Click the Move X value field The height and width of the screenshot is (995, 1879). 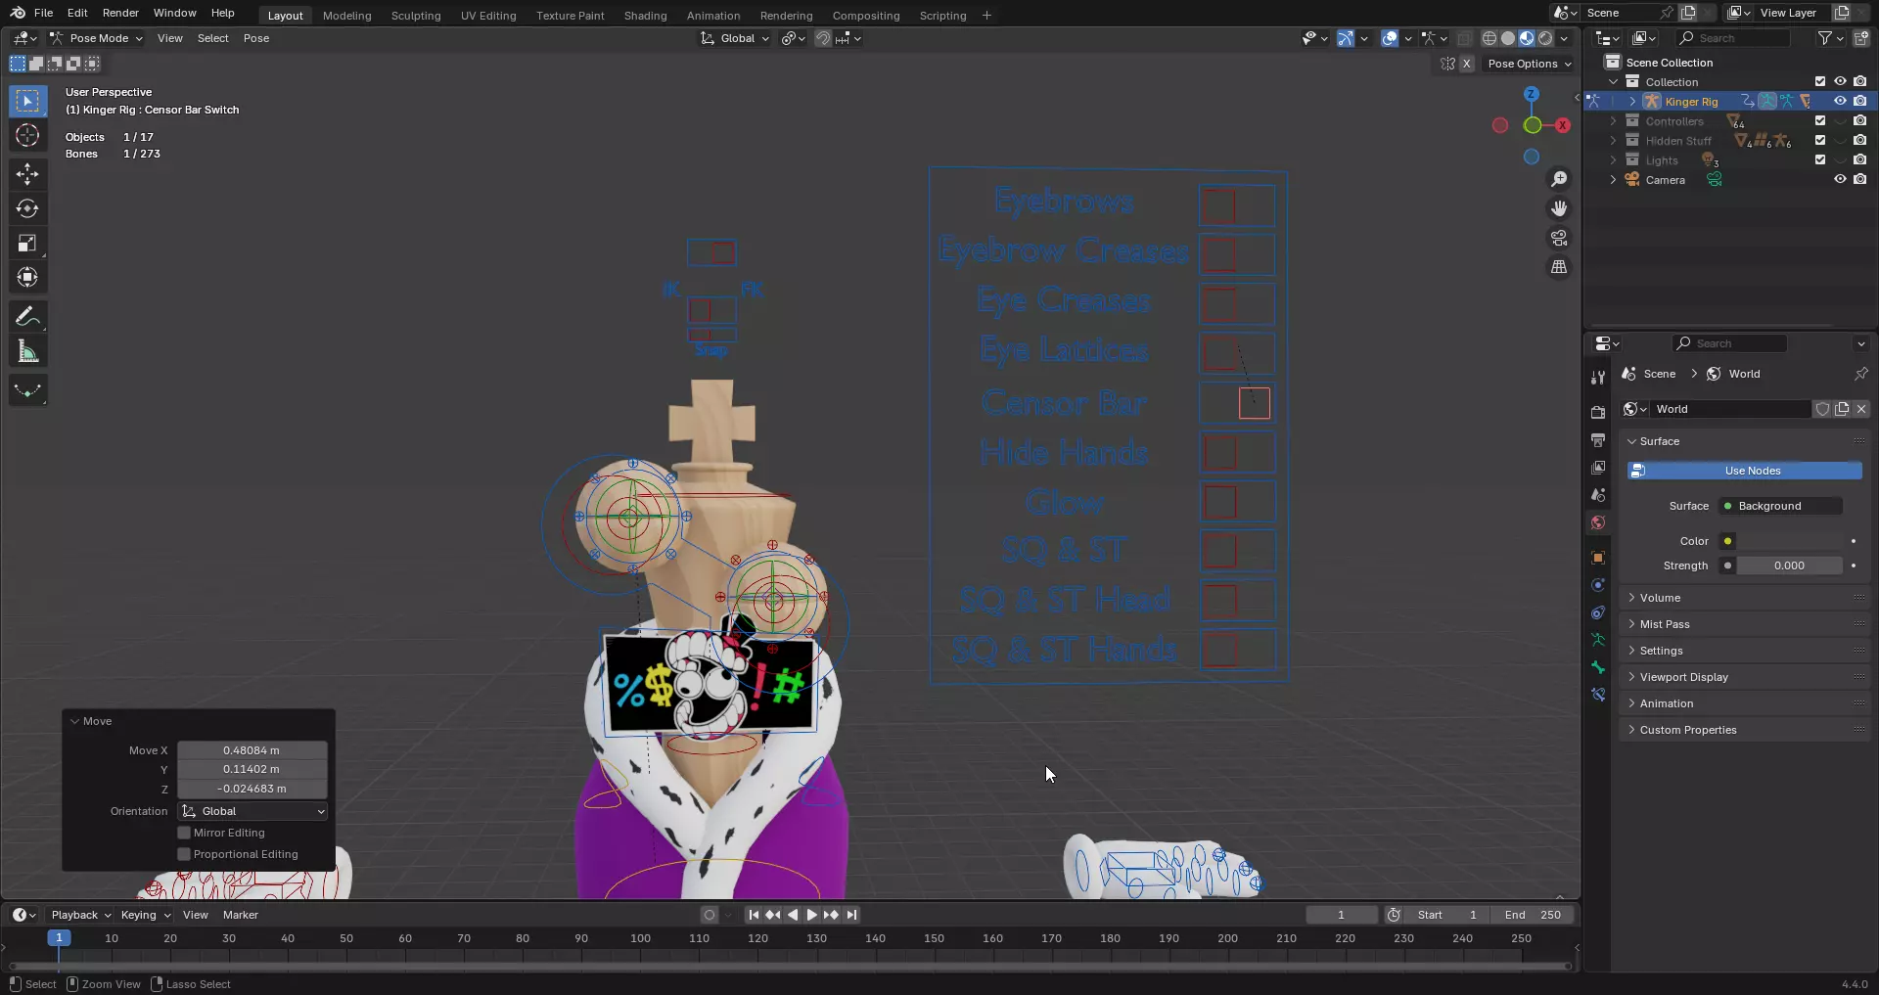252,750
